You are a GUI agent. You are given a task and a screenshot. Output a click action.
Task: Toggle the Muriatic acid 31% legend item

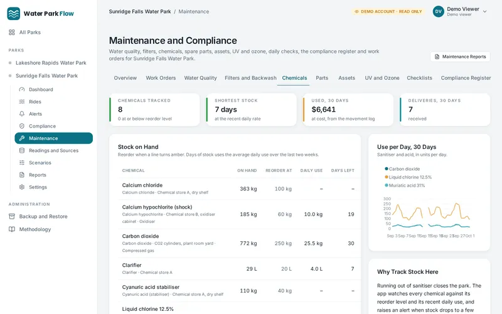pos(405,185)
